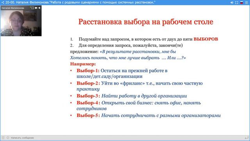Image resolution: width=250 pixels, height=141 pixels.
Task: Click the 'Выбор-3:' label
Action: [x=88, y=96]
